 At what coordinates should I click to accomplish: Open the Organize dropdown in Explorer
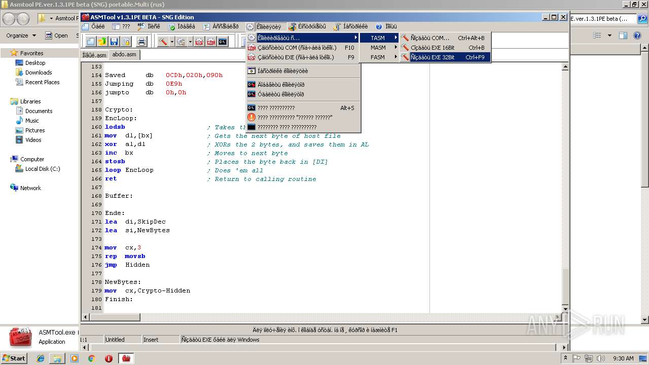(21, 35)
